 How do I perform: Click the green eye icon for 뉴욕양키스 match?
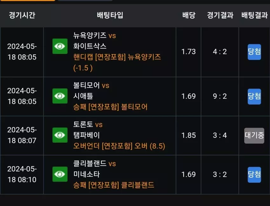pyautogui.click(x=60, y=46)
